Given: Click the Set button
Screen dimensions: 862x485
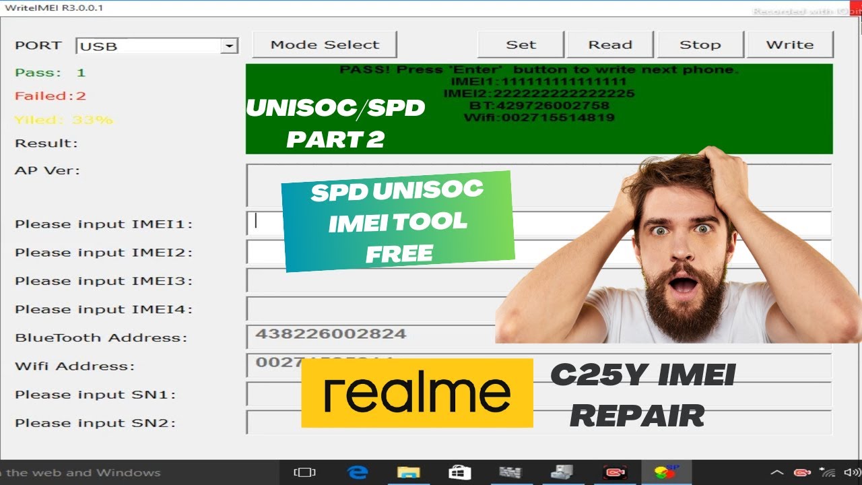Looking at the screenshot, I should 520,44.
